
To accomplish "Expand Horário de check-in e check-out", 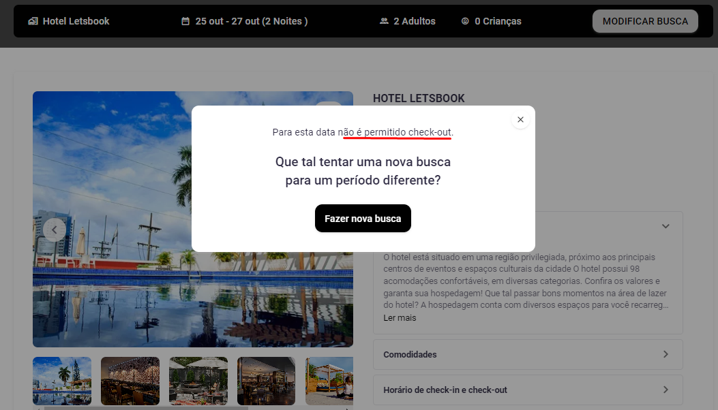I will 528,390.
